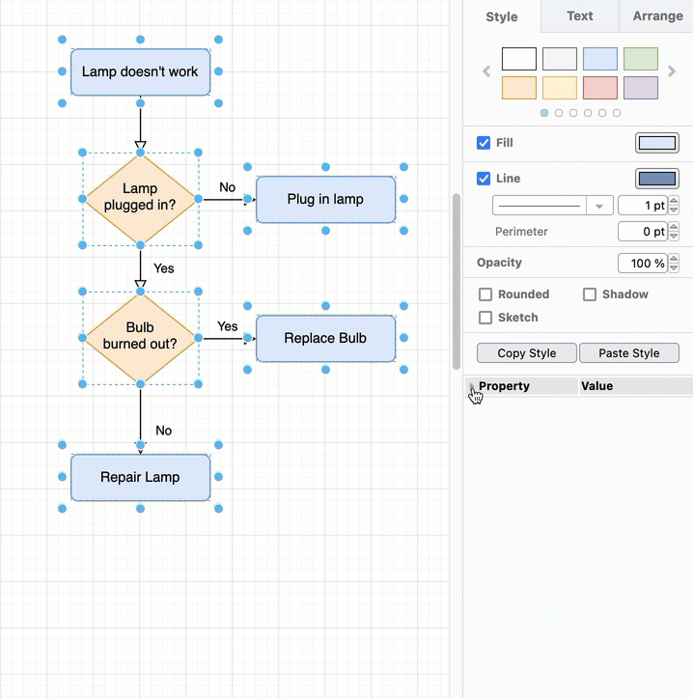The width and height of the screenshot is (693, 698).
Task: Select the 'Bulb burned out?' diamond shape
Action: pos(140,337)
